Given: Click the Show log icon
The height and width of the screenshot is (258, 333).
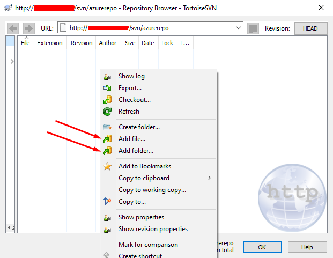Looking at the screenshot, I should coord(107,77).
